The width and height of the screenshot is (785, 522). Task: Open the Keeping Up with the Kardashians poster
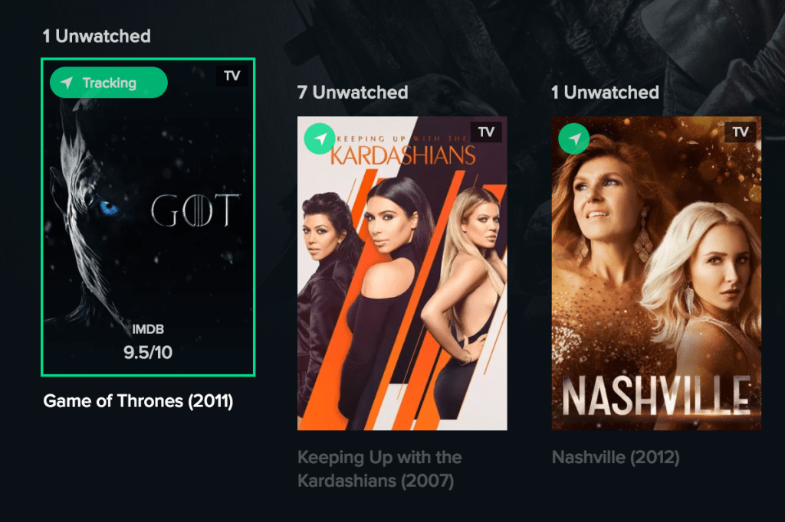(402, 273)
